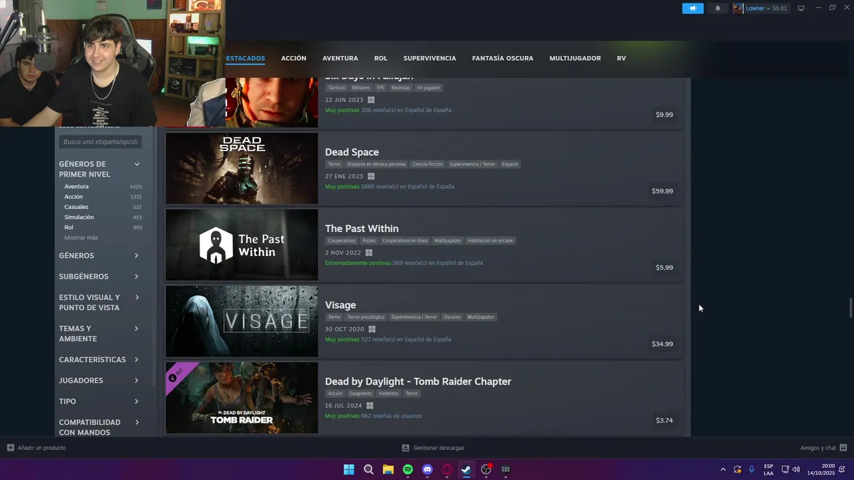The width and height of the screenshot is (854, 480).
Task: Select the ROL category tab
Action: [x=380, y=58]
